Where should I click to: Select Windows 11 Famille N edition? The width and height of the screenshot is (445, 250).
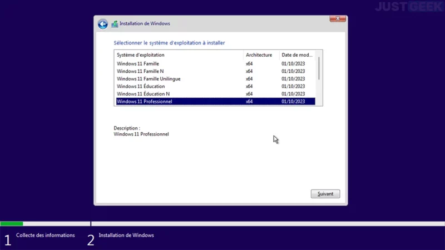[215, 71]
